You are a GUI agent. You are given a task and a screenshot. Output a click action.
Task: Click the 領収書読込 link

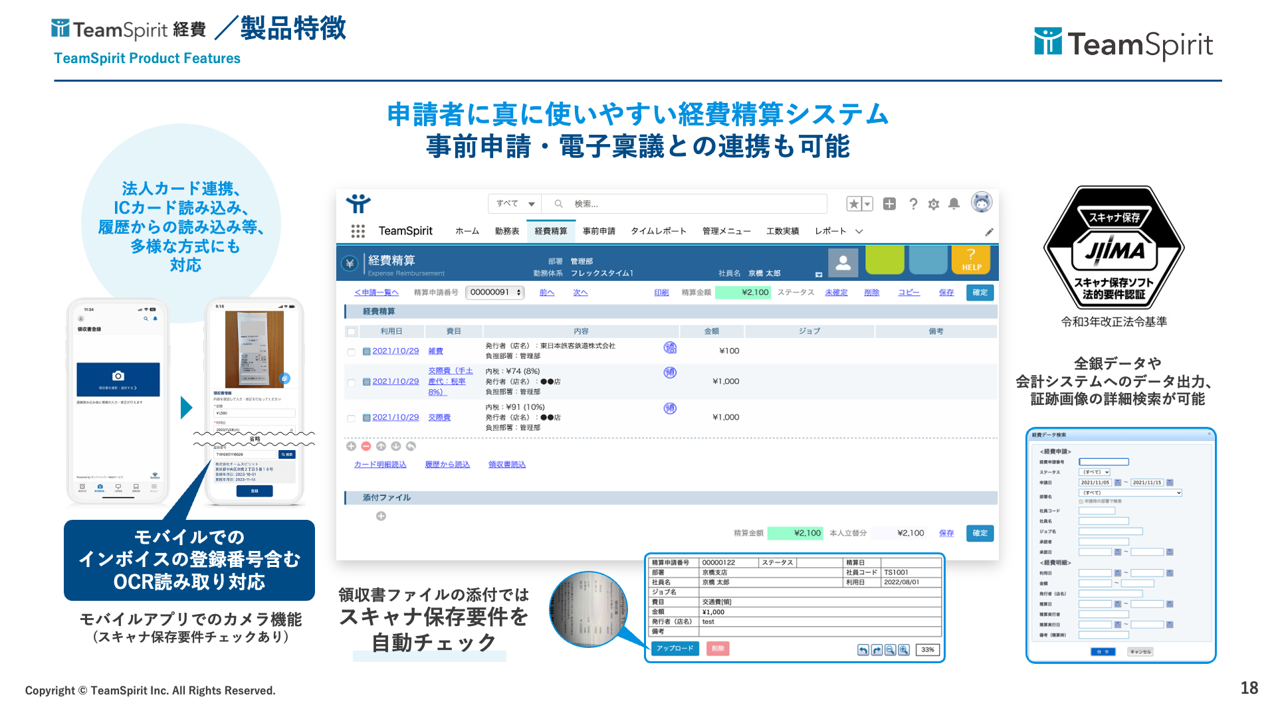pos(506,465)
